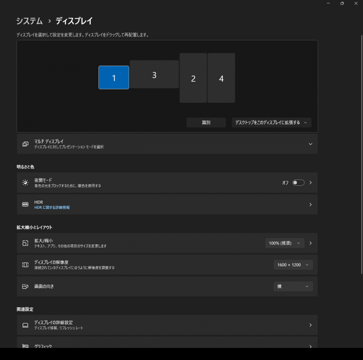
Task: Click the night mode sun icon
Action: click(25, 183)
